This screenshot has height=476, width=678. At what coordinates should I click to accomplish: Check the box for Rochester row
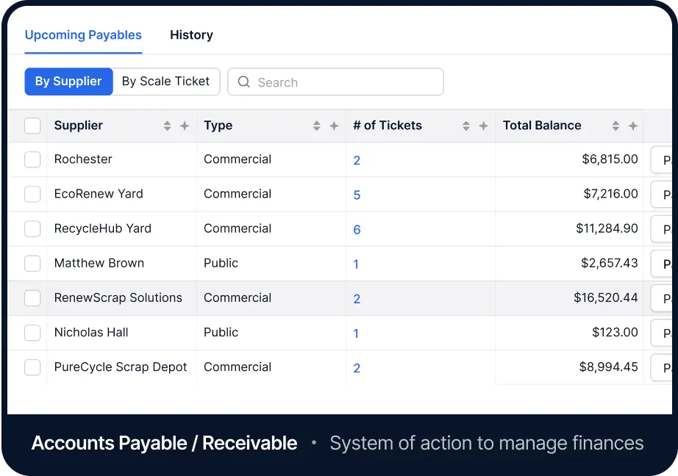tap(32, 159)
